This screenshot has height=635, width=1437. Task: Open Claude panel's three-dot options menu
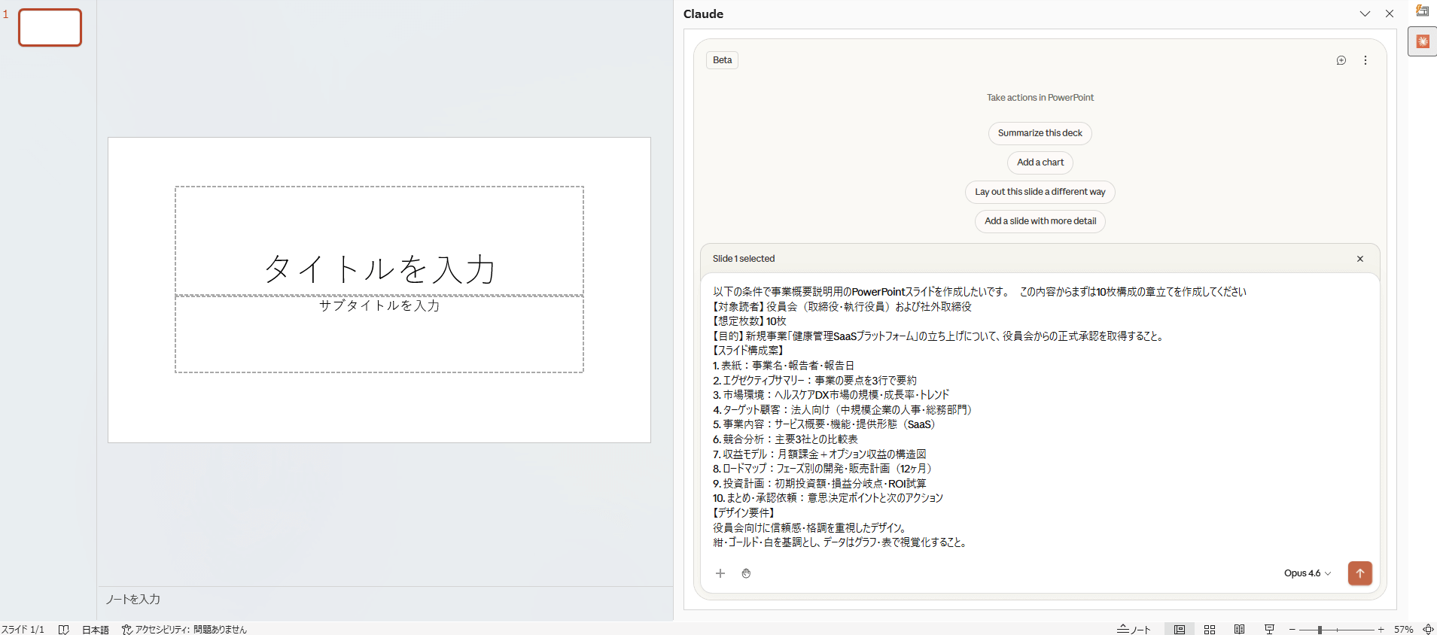click(x=1365, y=60)
